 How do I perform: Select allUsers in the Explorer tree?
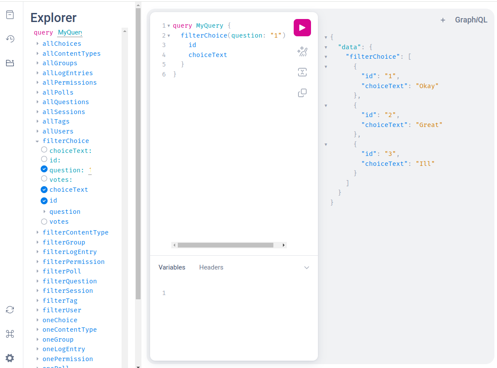pos(58,131)
